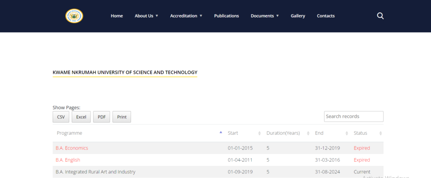Export table as PDF
This screenshot has width=431, height=178.
[102, 117]
